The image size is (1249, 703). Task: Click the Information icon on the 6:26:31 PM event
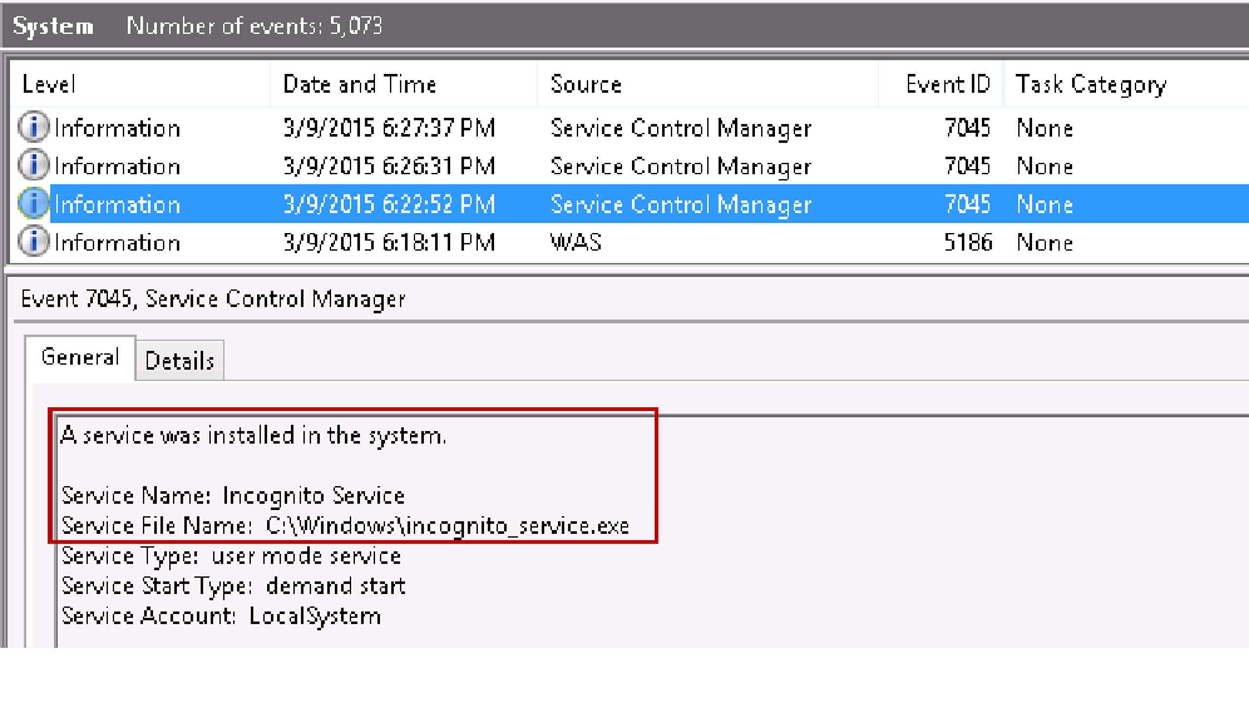point(32,166)
